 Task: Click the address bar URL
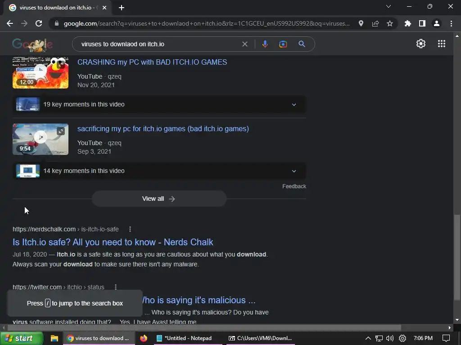[x=207, y=23]
